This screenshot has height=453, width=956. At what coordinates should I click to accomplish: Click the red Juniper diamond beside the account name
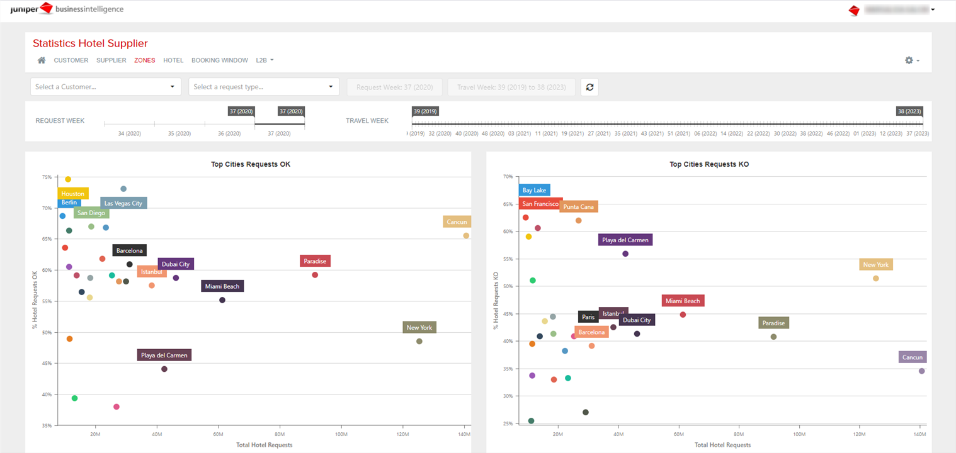pos(854,10)
